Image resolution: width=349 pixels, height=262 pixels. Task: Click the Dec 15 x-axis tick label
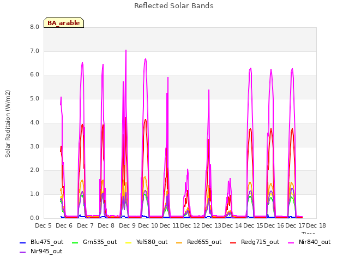(253, 225)
